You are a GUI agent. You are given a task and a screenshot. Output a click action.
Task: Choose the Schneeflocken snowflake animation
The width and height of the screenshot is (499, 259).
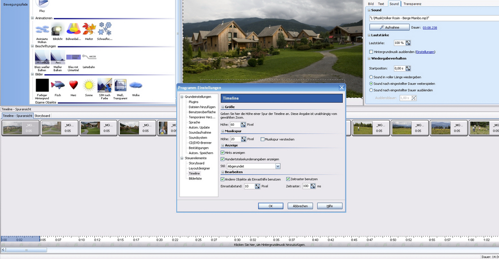(105, 29)
